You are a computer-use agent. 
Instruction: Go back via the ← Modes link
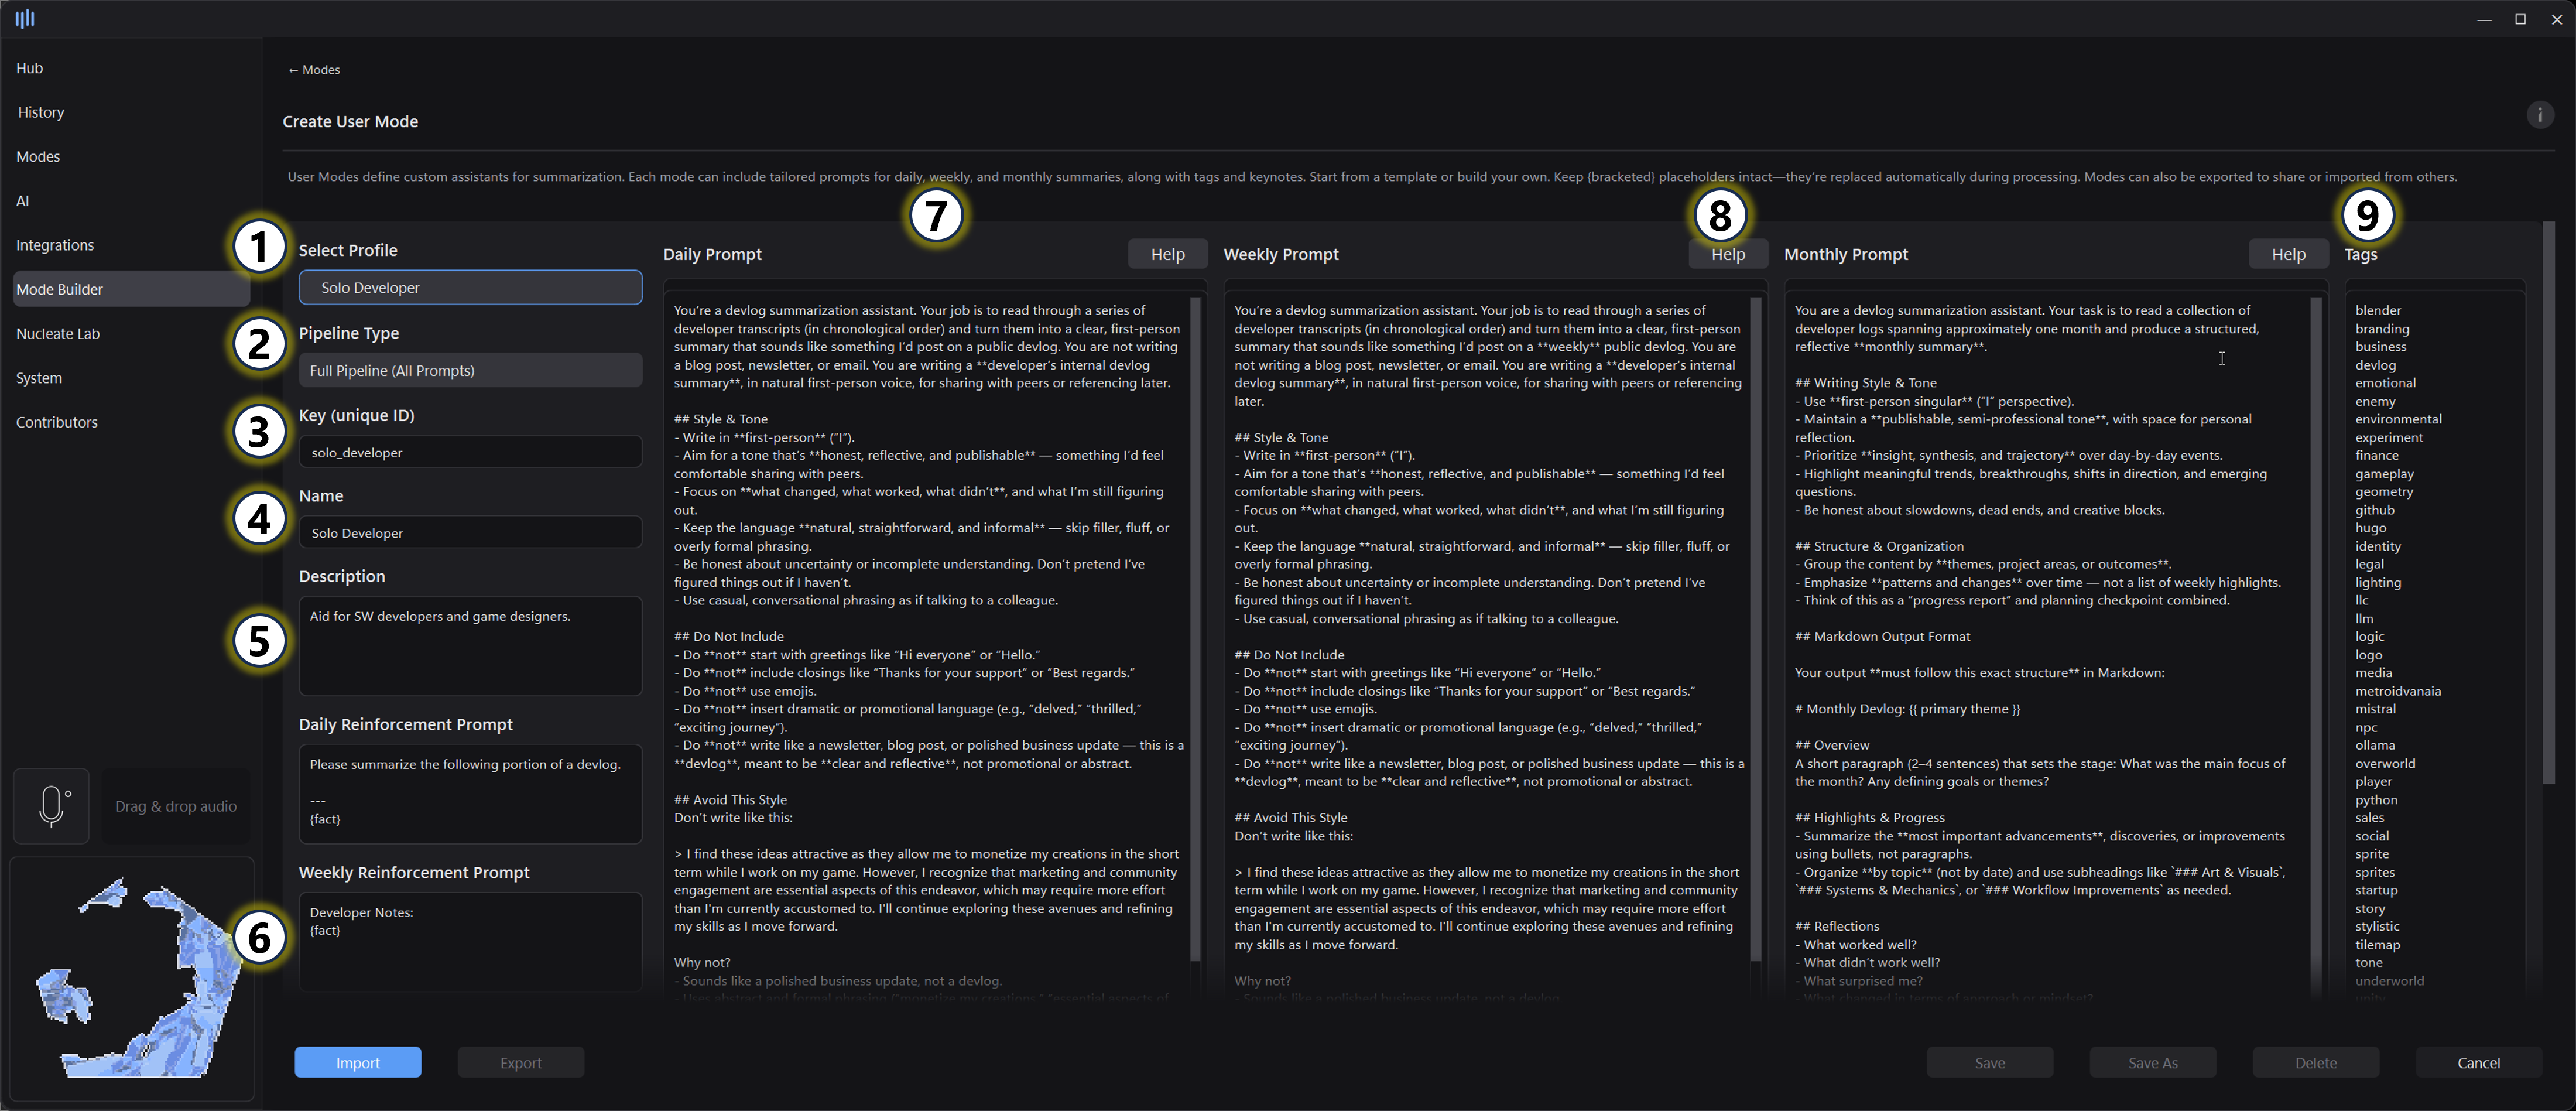314,70
